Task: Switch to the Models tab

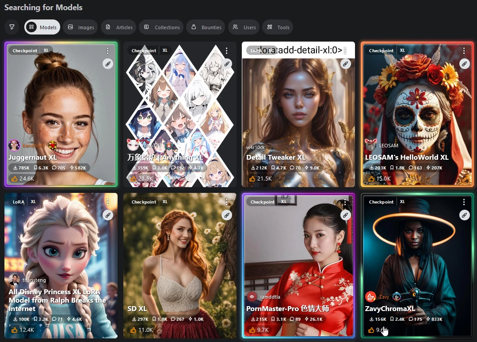Action: coord(42,27)
